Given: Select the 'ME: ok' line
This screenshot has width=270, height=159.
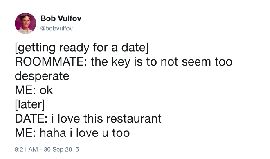Looking at the screenshot, I should pos(34,90).
